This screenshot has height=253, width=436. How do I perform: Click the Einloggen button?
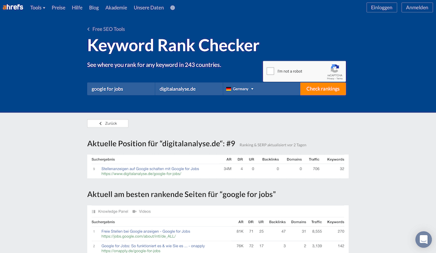pos(381,8)
